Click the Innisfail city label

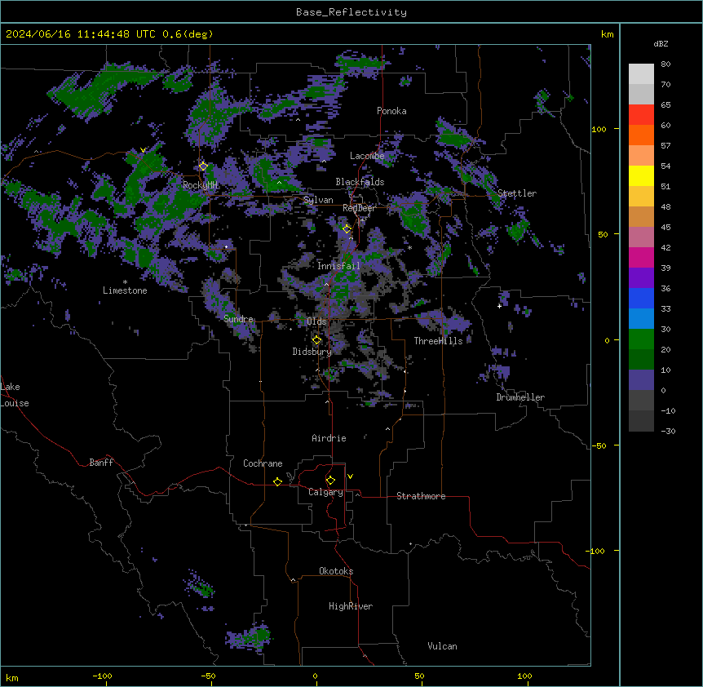[x=338, y=266]
